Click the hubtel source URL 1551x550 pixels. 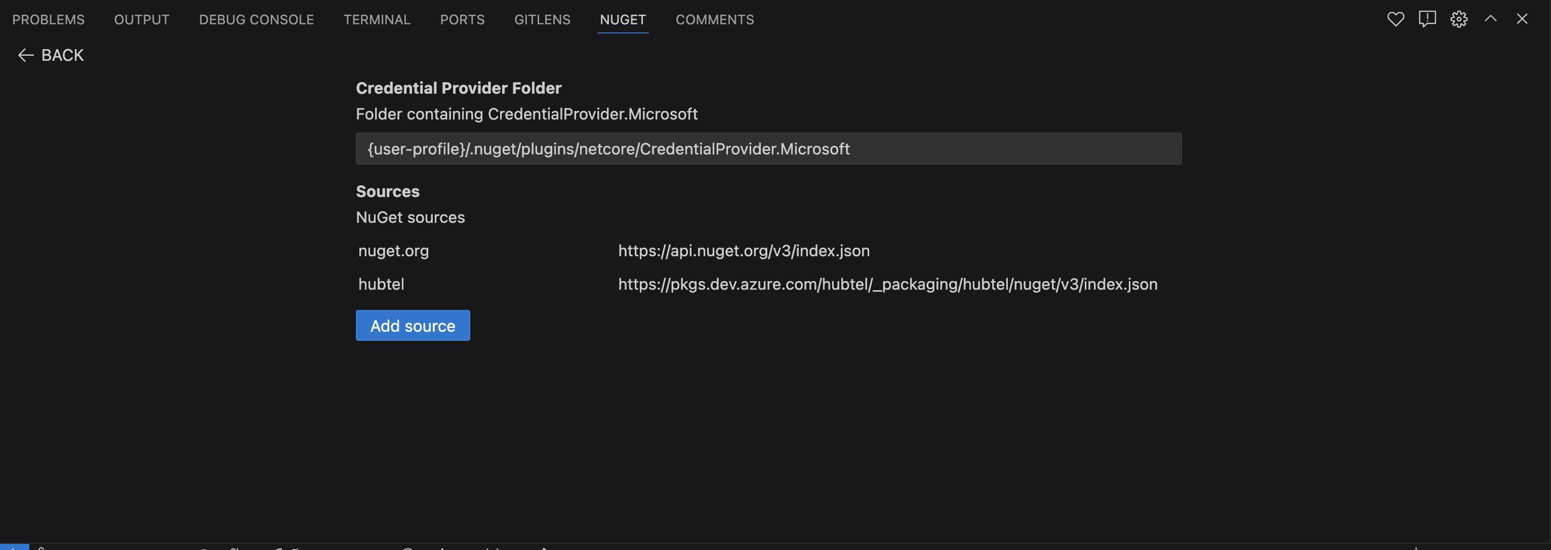(x=887, y=284)
